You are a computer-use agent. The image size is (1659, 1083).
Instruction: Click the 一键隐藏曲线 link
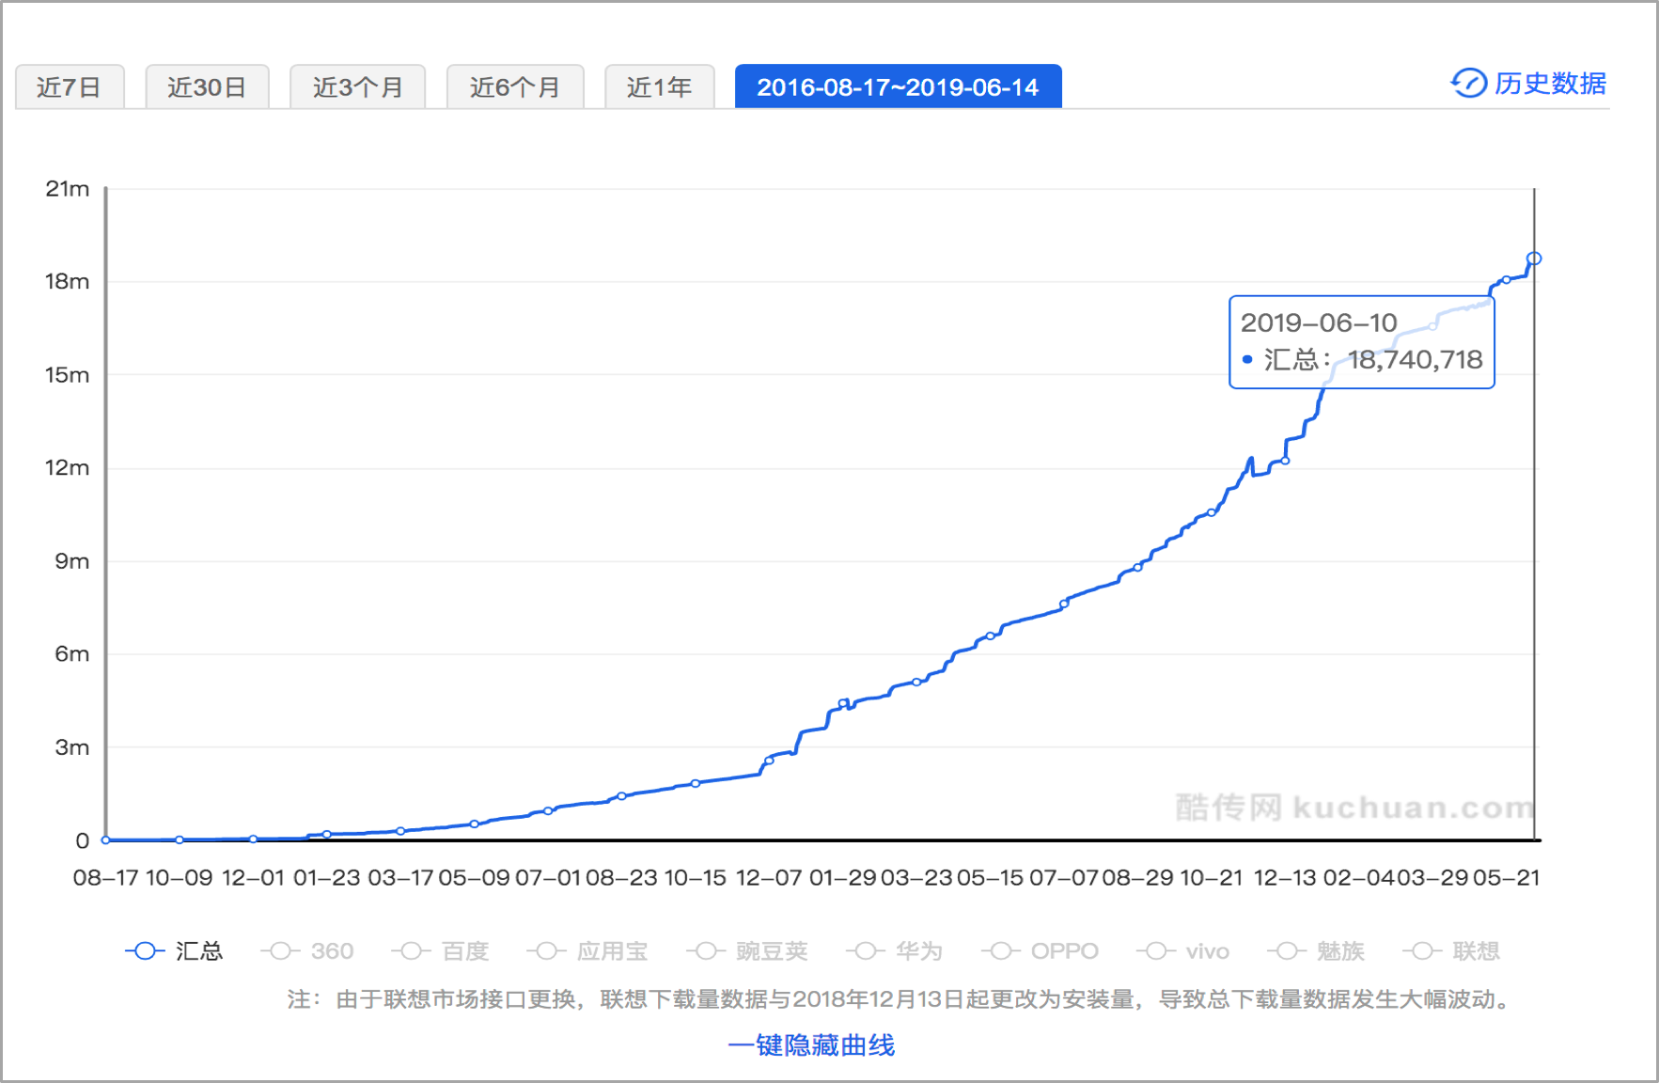point(811,1045)
